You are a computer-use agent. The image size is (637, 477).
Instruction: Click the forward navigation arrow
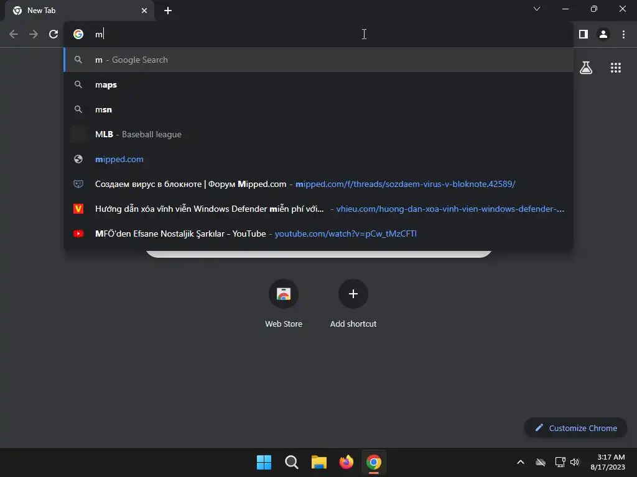34,34
